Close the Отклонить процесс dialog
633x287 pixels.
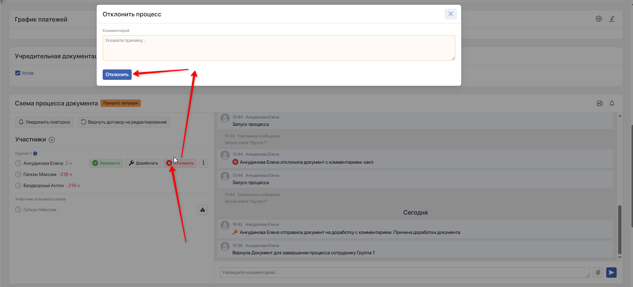coord(450,14)
